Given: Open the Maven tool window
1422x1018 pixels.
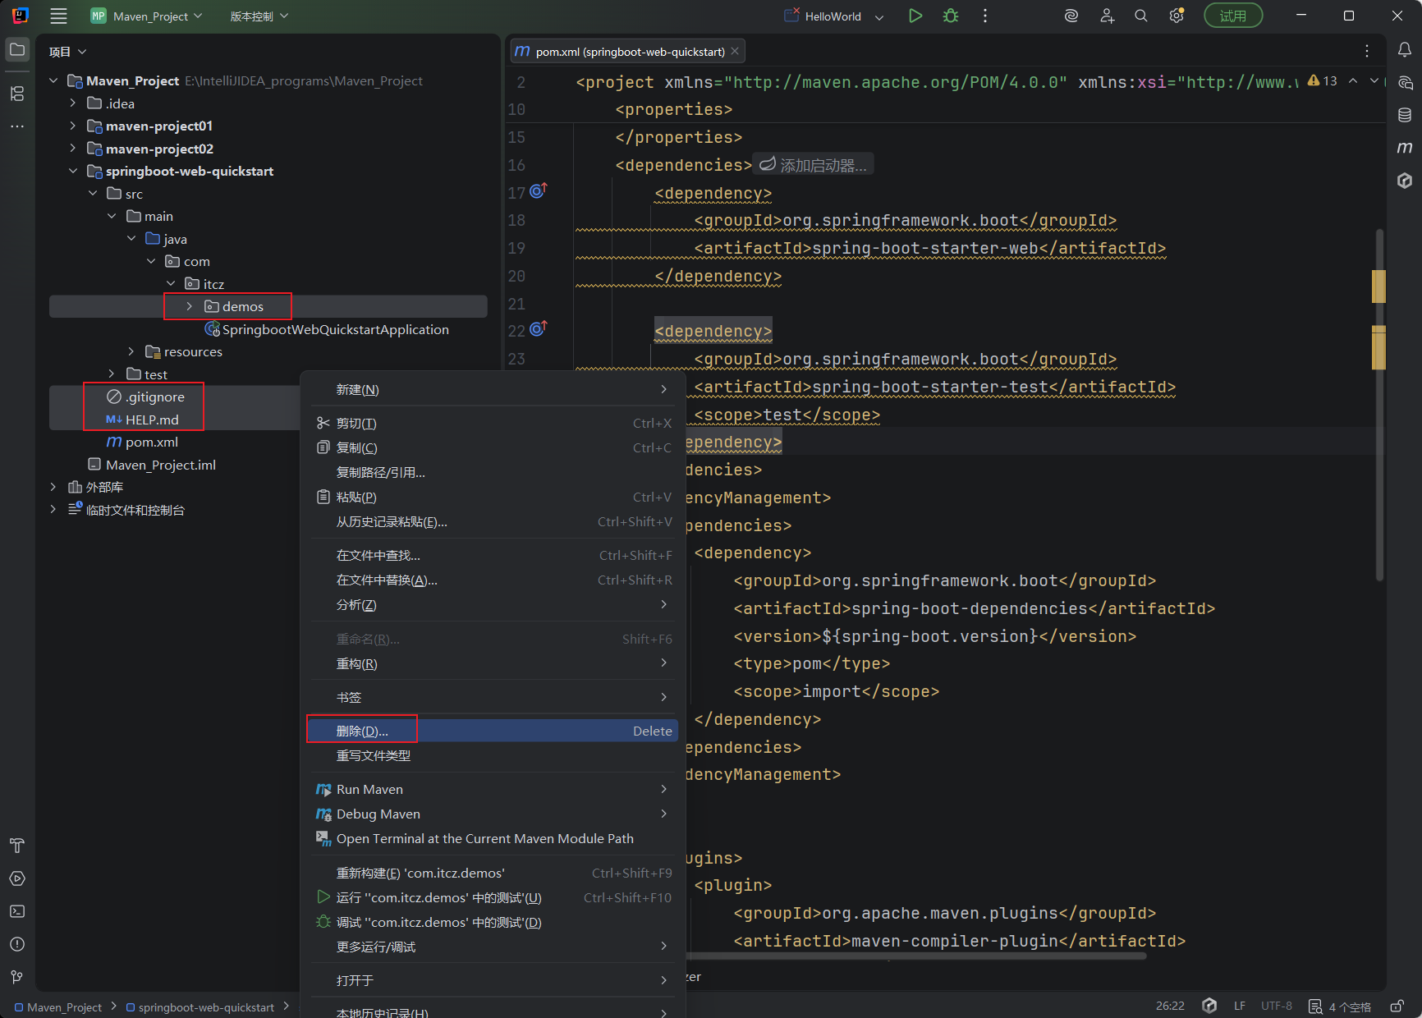Looking at the screenshot, I should point(1405,148).
